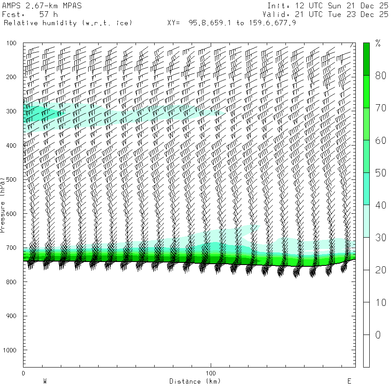Click the pale mint colorbar segment between 30 and 40
The width and height of the screenshot is (391, 391).
pos(366,221)
